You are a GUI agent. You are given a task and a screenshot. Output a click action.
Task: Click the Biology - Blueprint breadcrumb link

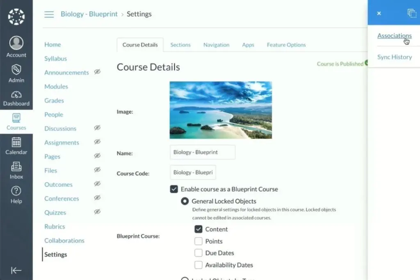click(x=89, y=14)
